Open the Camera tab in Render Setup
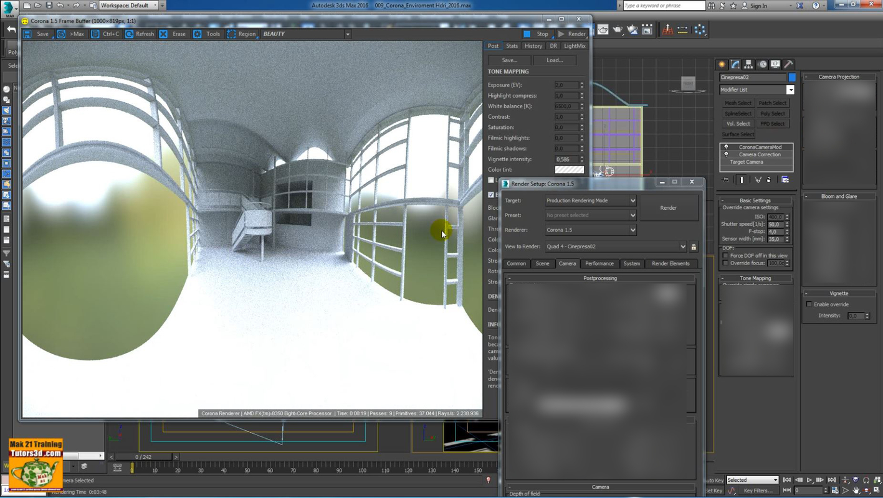This screenshot has width=883, height=498. [567, 263]
